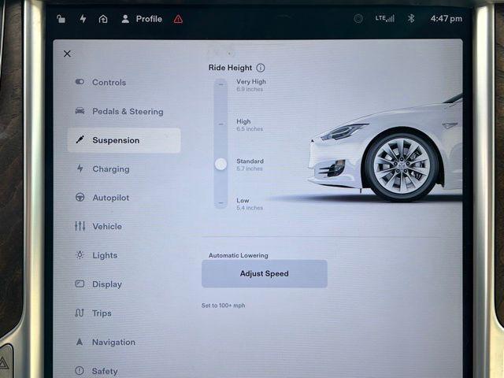Close the settings panel with X
Viewport: 504px width, 378px height.
pyautogui.click(x=67, y=54)
